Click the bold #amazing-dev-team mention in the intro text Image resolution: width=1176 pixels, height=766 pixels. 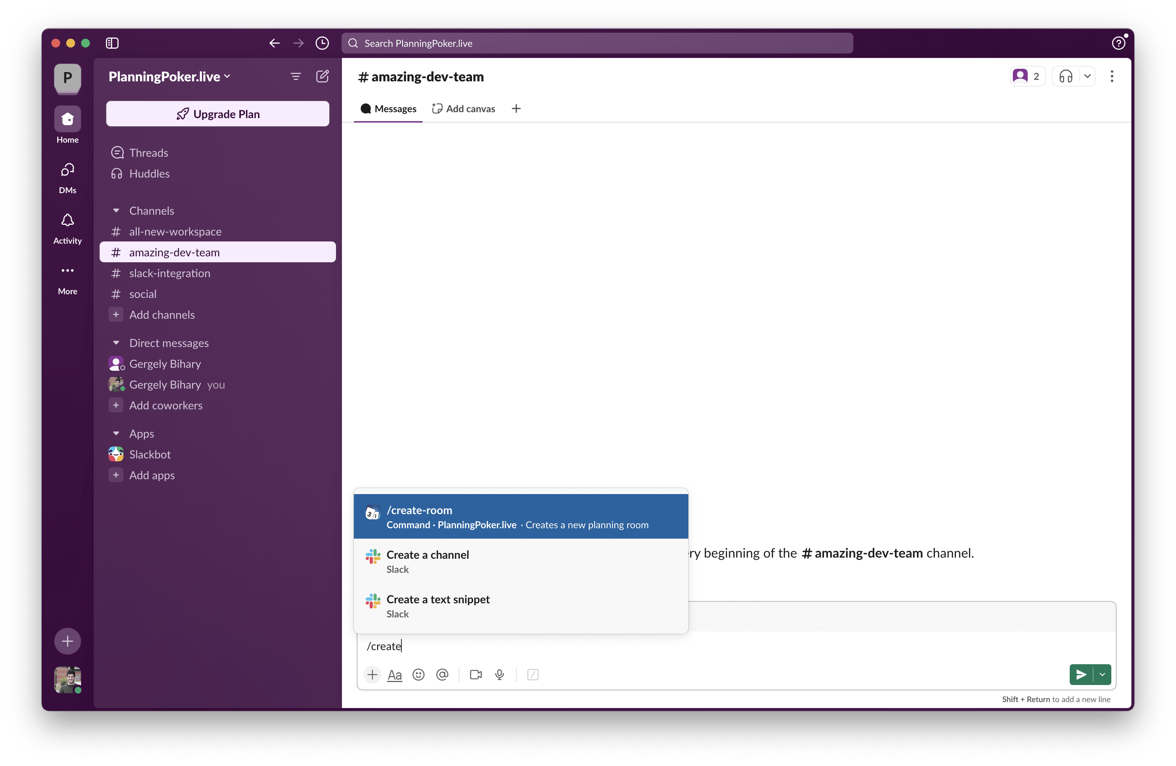coord(862,553)
